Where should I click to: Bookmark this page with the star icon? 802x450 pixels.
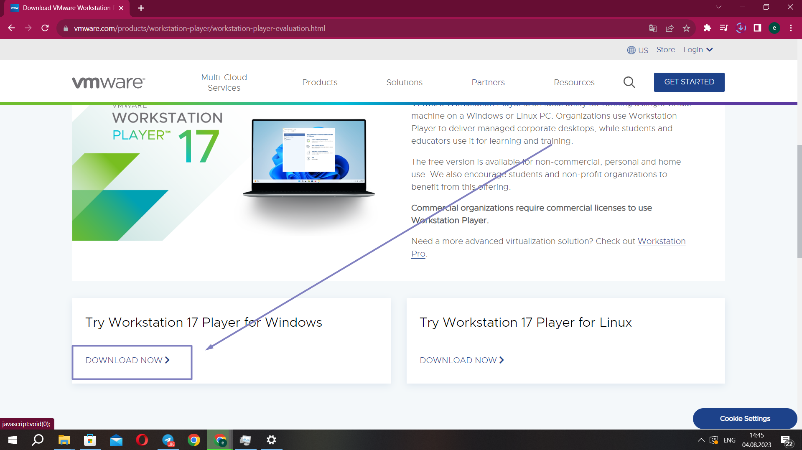[686, 28]
